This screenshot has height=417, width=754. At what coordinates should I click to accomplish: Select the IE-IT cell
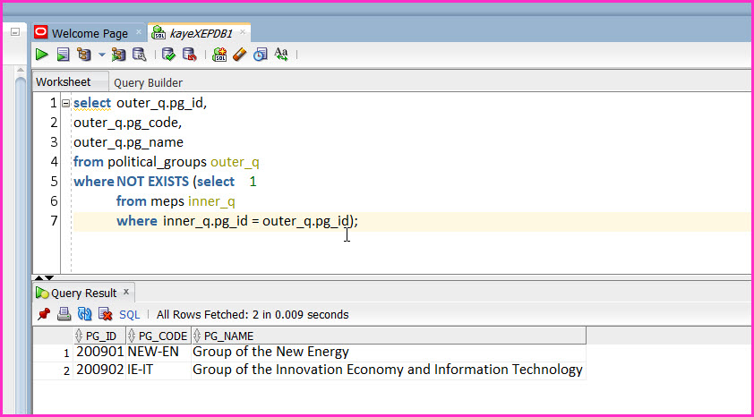159,370
